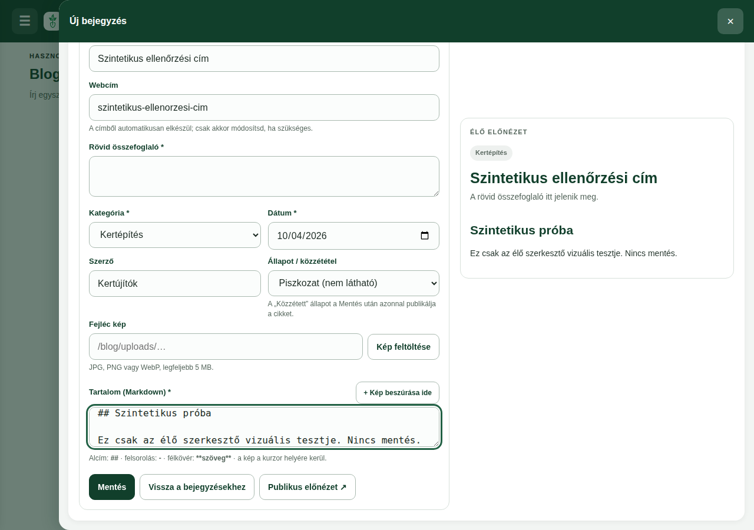
Task: Click '+ Kép beszúrása ide' button
Action: pos(398,393)
